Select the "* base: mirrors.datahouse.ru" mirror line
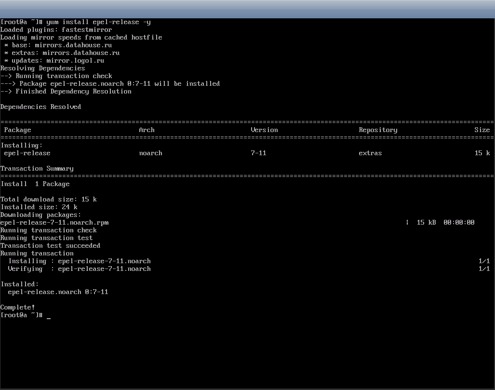 click(58, 45)
